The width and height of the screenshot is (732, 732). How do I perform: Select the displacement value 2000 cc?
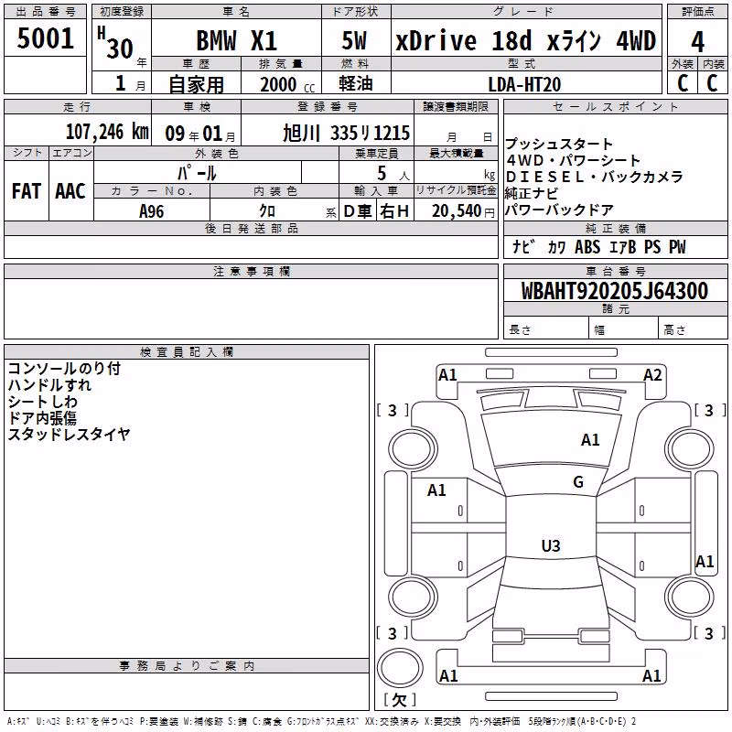coord(287,84)
